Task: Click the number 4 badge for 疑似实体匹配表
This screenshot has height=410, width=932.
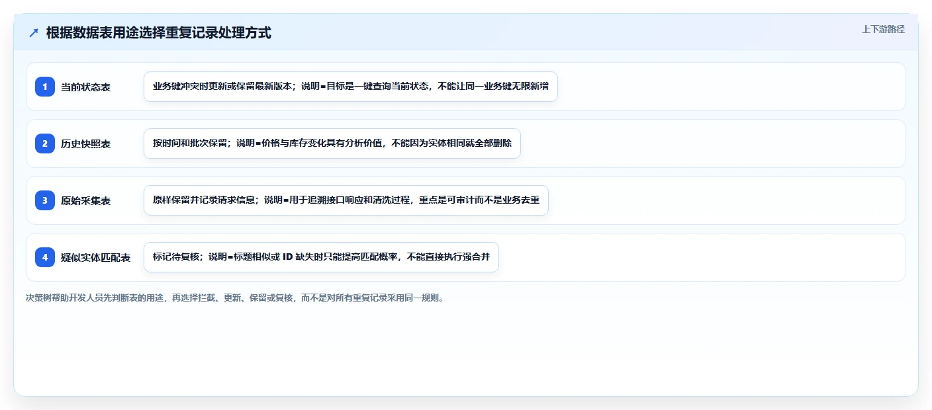Action: (x=45, y=257)
